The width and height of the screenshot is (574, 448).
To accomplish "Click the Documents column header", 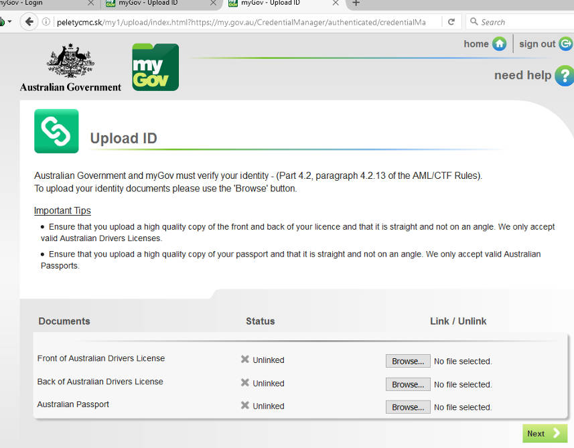I will tap(64, 321).
